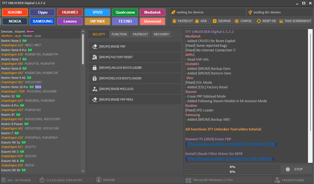Open Huawei Y5 Erase FRP YouTube link
314x184 pixels.
[x=231, y=144]
